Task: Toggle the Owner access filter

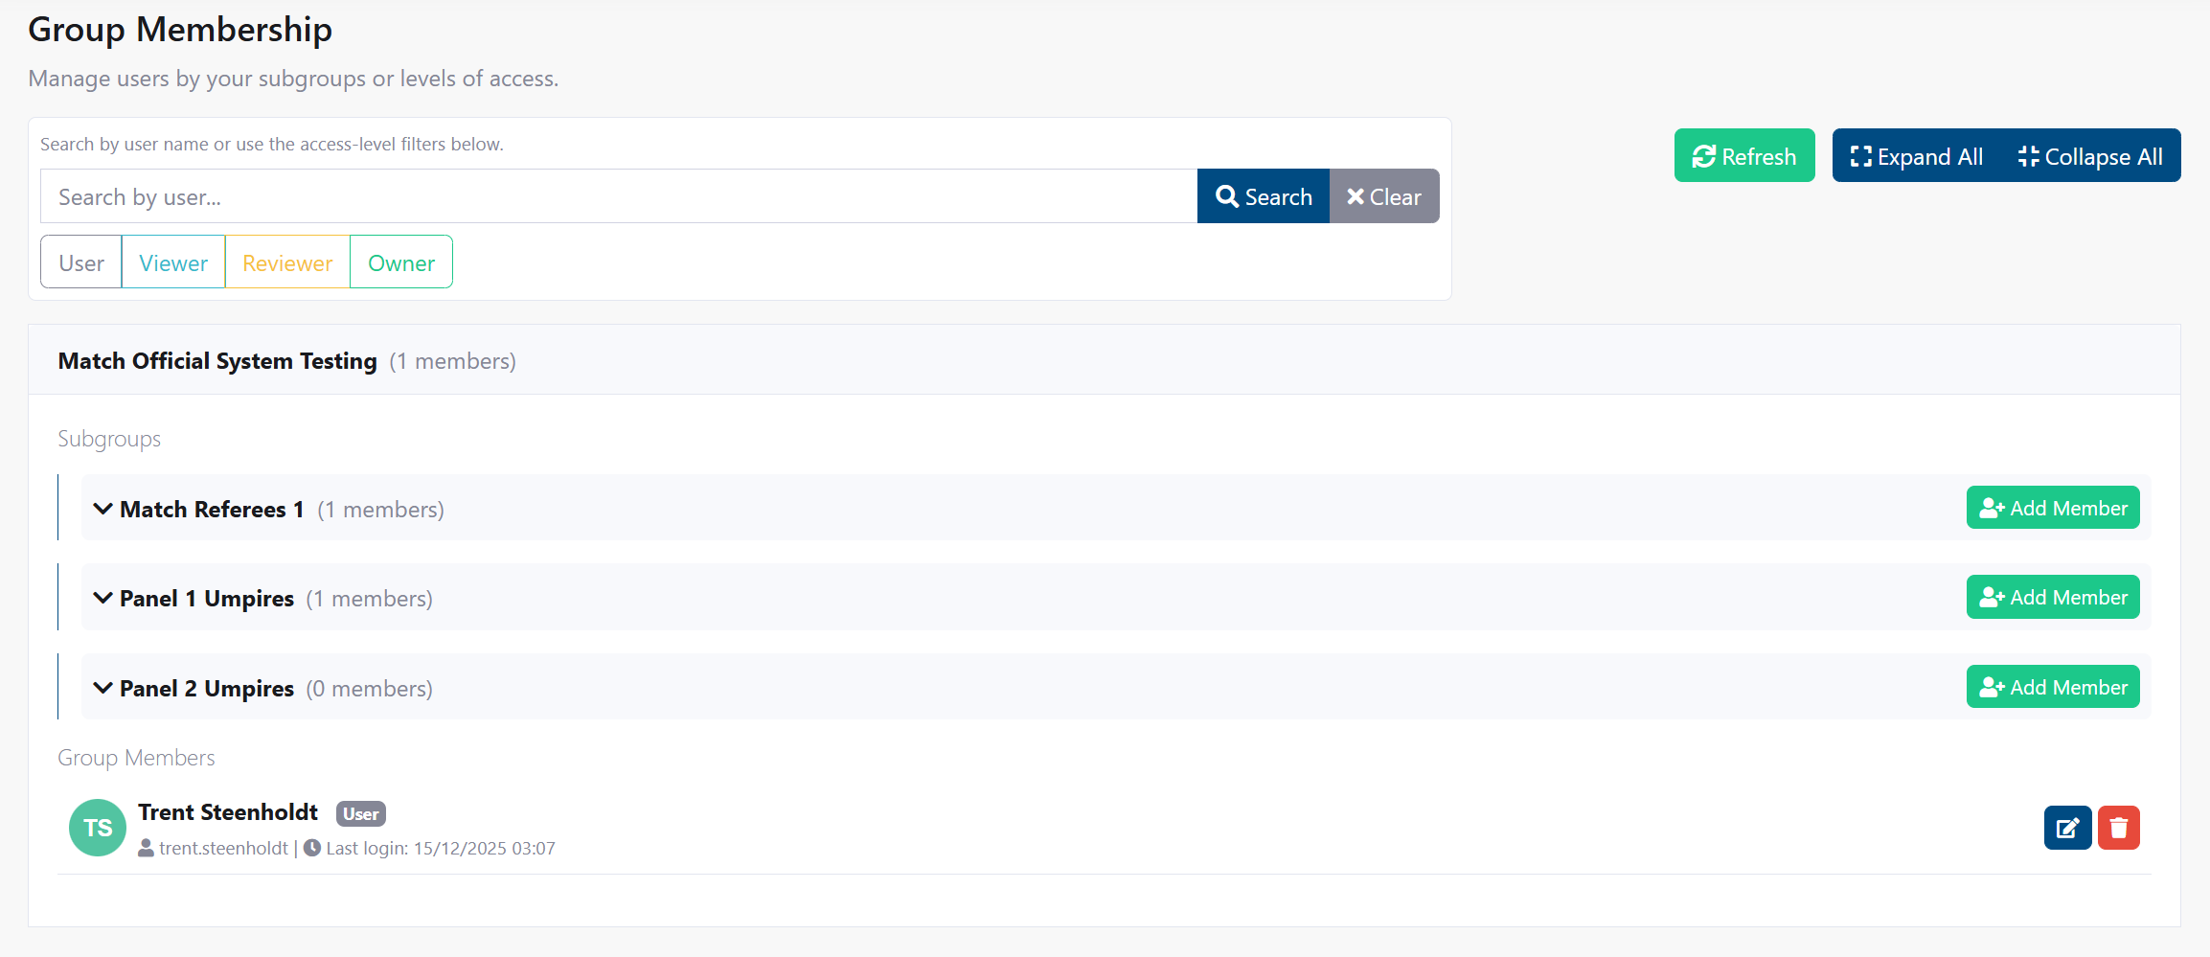Action: point(400,262)
